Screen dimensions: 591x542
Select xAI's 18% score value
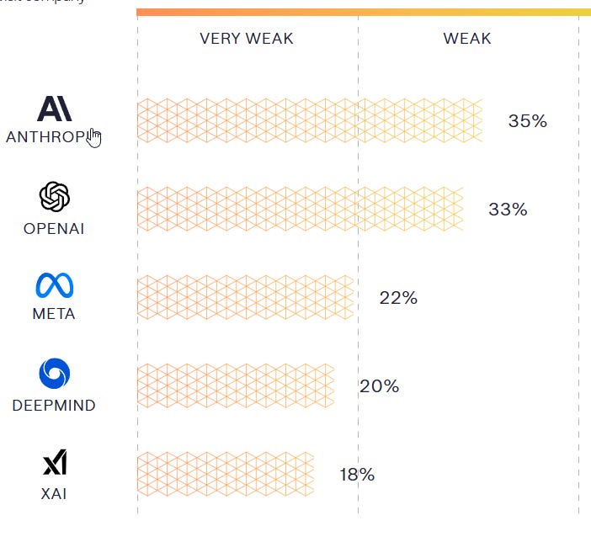(357, 475)
